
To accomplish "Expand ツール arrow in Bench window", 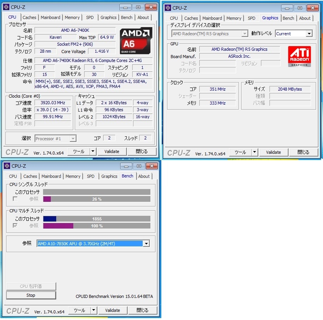I will pos(94,310).
